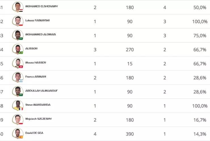Screen dimensions: 210x141
Task: Click Franco Armani's portrait icon
Action: [x=18, y=77]
